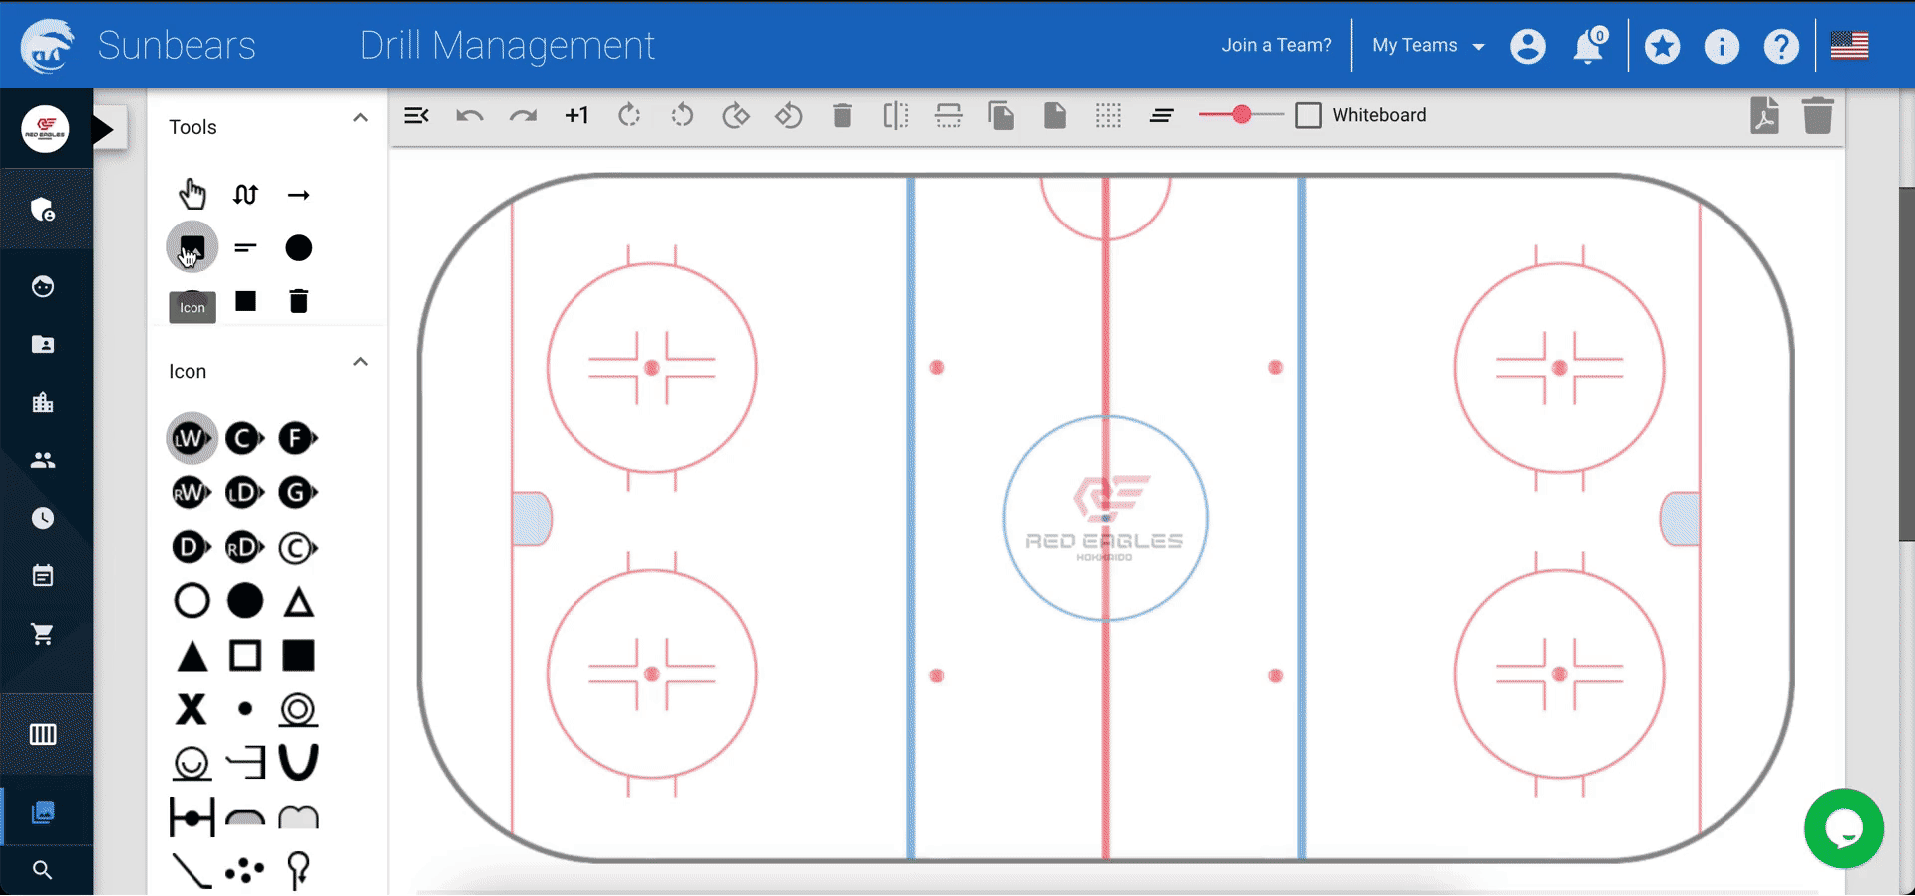
Task: Open the user account profile
Action: click(1527, 46)
